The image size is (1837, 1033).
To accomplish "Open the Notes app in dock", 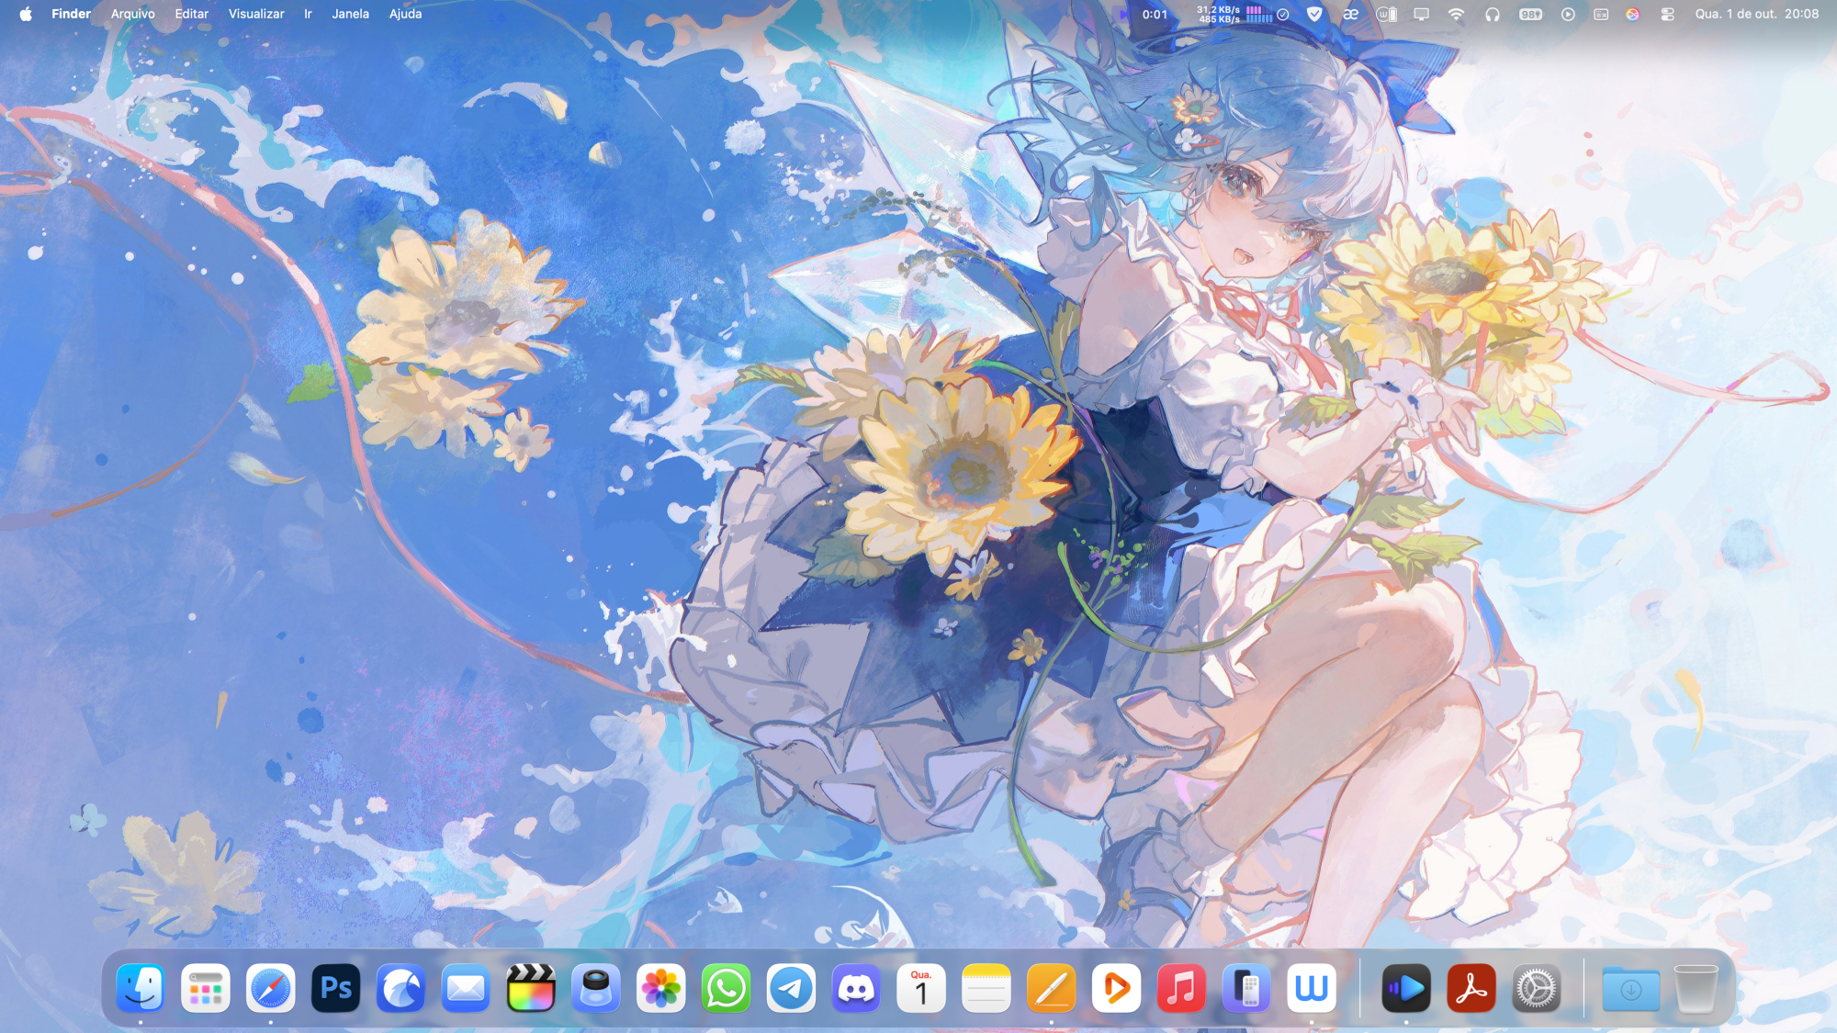I will click(986, 989).
